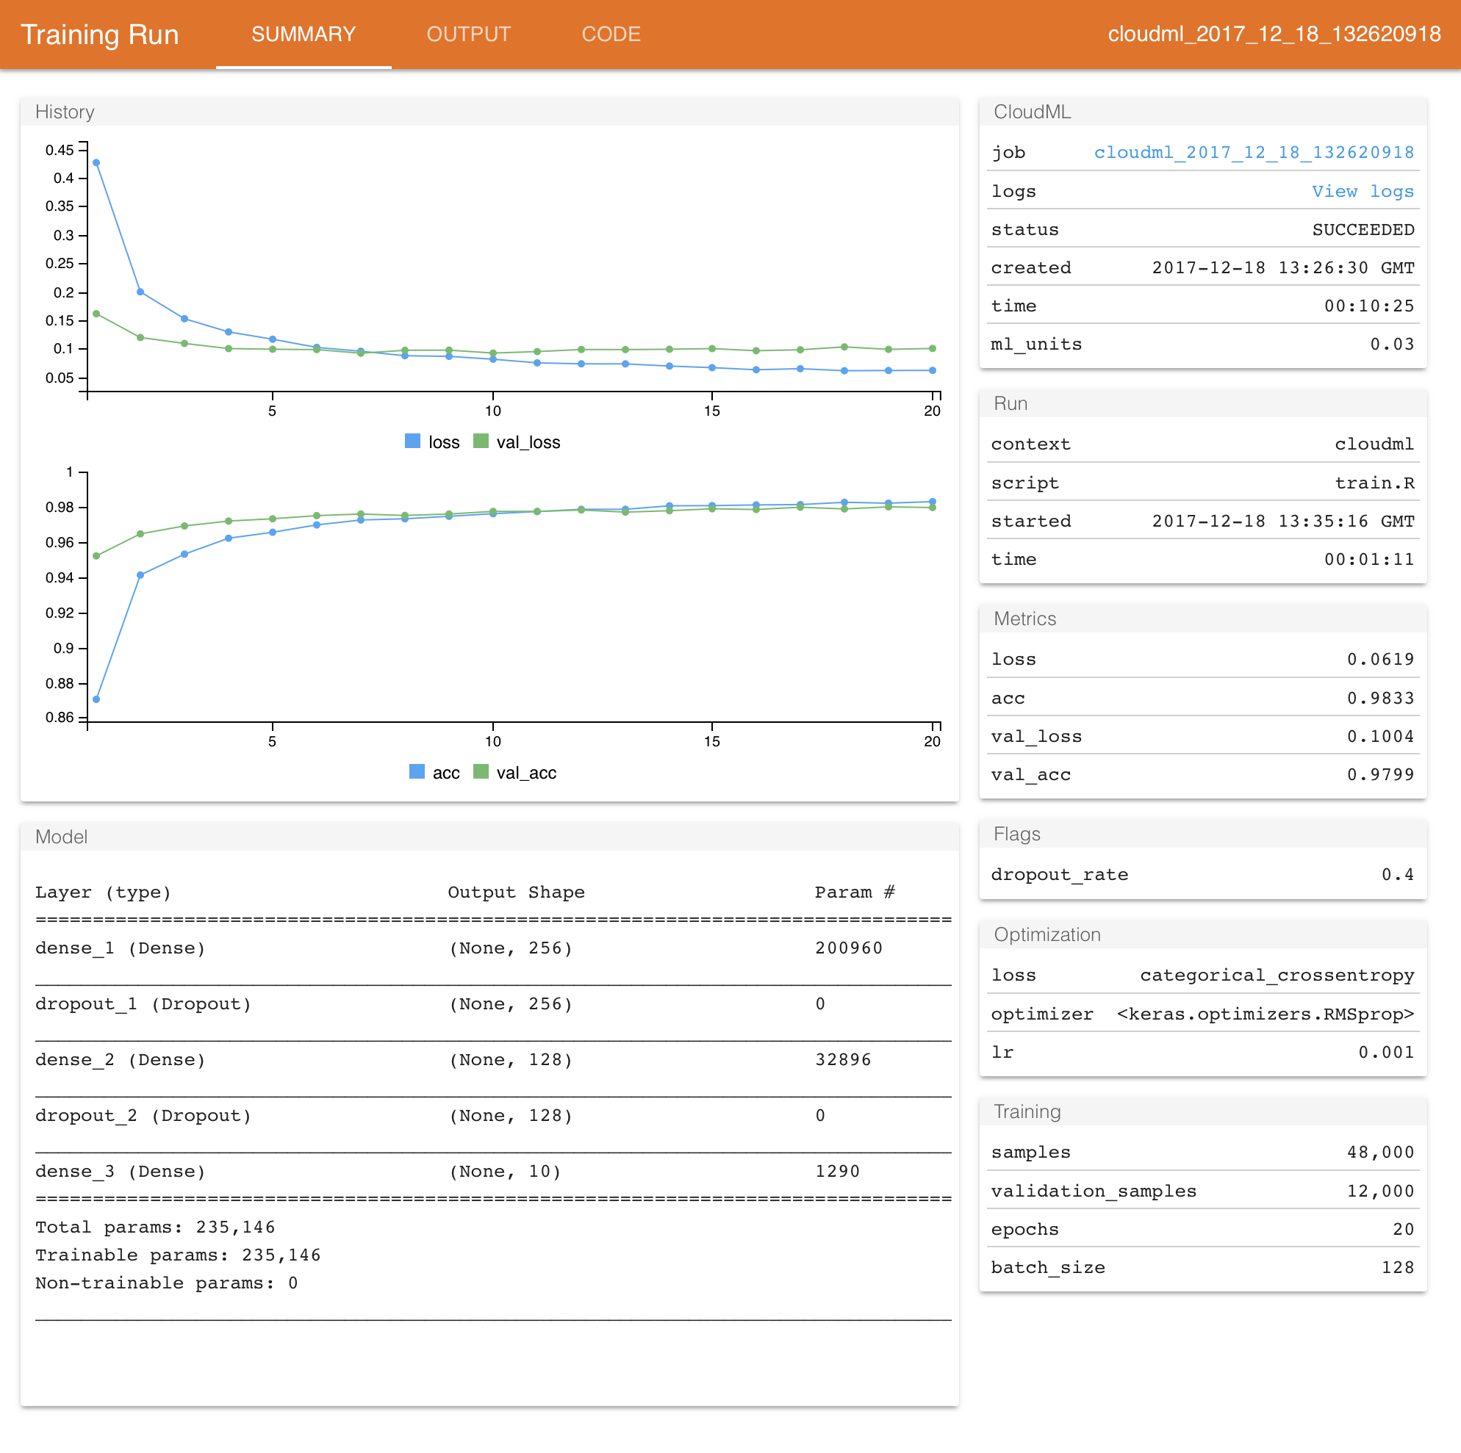Viewport: 1461px width, 1453px height.
Task: Click the green val_loss legend swatch
Action: click(x=481, y=441)
